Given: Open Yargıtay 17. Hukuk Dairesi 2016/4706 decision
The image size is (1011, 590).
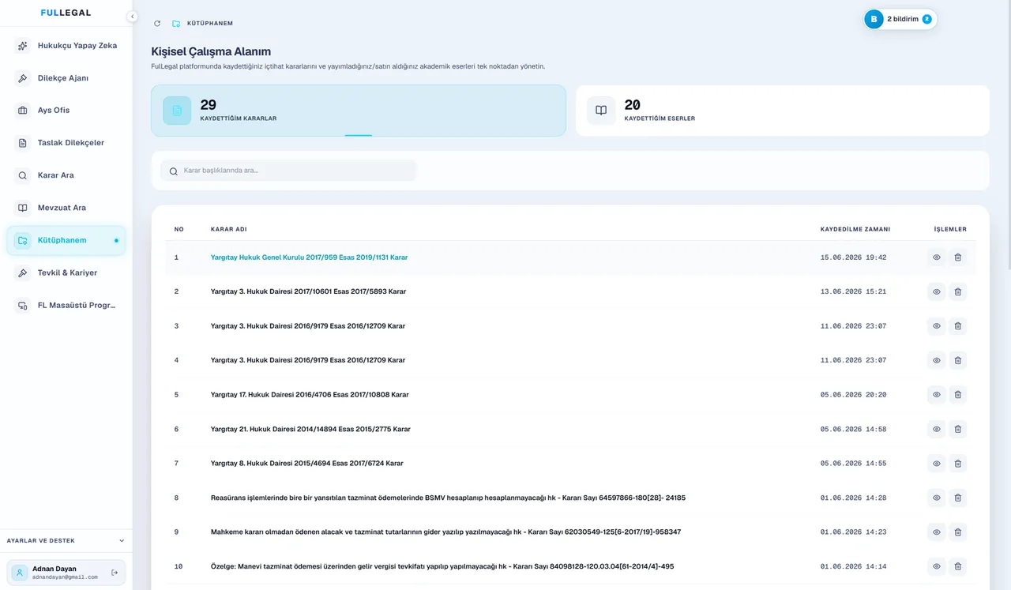Looking at the screenshot, I should pos(310,394).
